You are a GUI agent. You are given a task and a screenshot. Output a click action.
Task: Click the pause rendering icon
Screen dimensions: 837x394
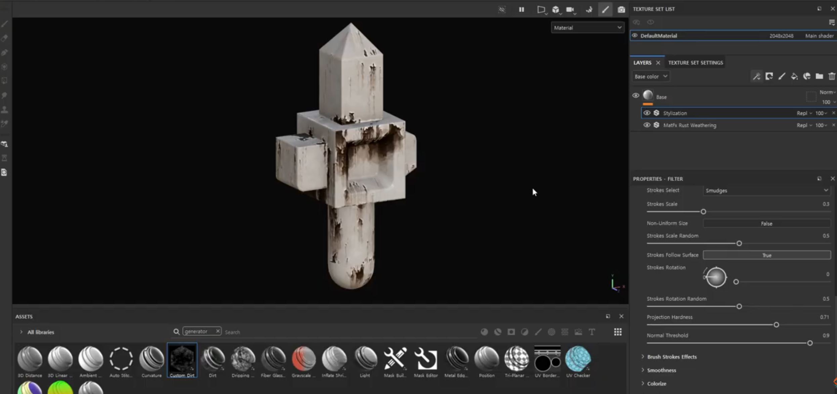(521, 9)
